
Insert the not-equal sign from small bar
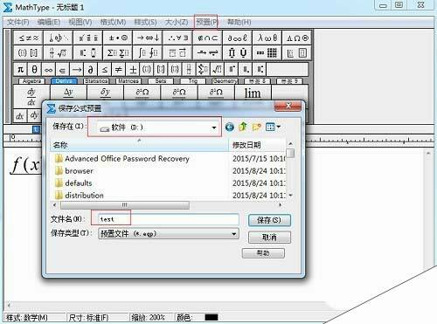[118, 69]
